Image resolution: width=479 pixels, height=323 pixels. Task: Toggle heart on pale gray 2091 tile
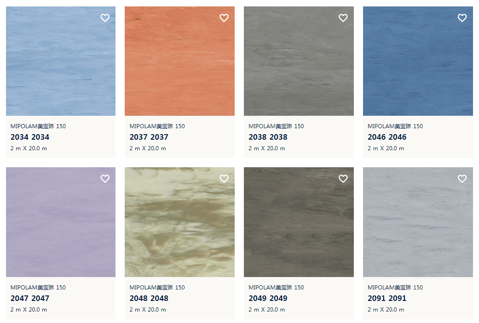tap(462, 178)
